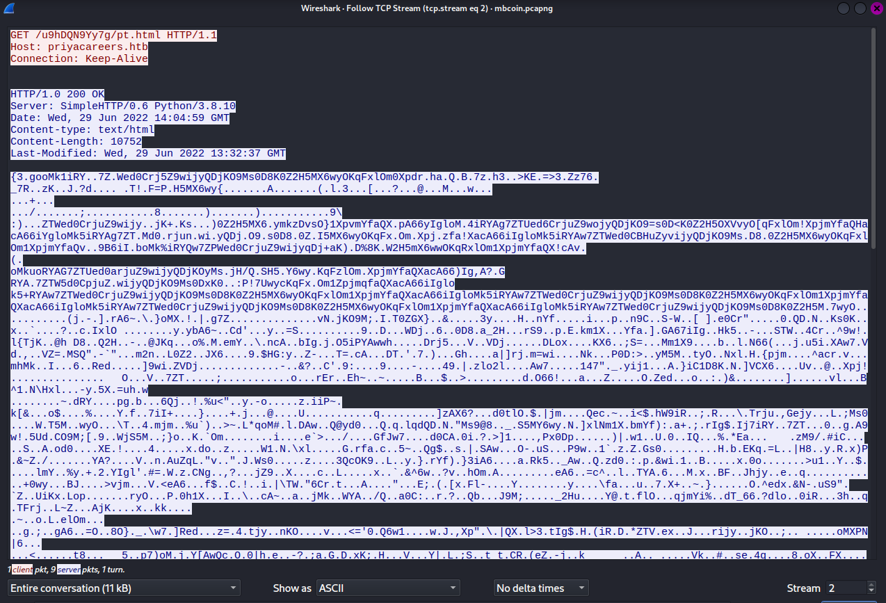The image size is (886, 603).
Task: Click the Host: priyacareers.htb line
Action: [x=79, y=47]
